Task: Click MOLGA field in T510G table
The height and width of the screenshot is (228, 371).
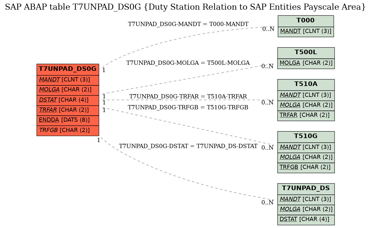Action: [306, 157]
